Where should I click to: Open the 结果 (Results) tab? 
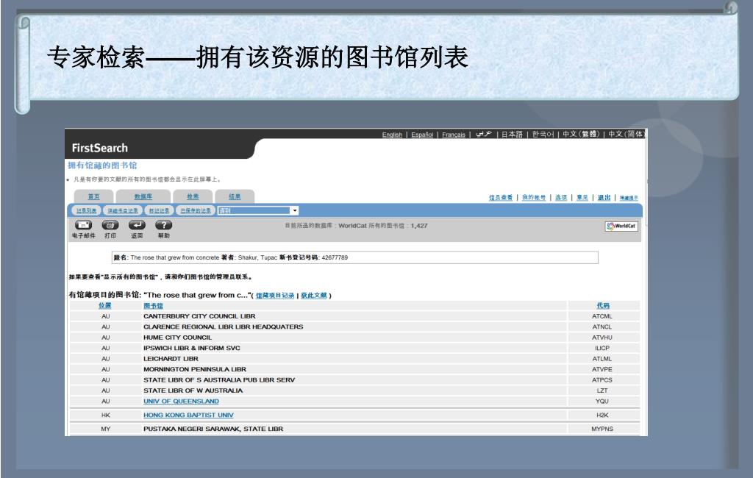235,196
